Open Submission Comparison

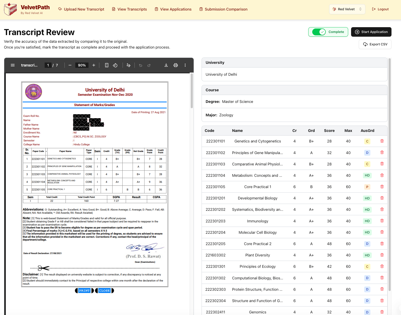click(223, 9)
